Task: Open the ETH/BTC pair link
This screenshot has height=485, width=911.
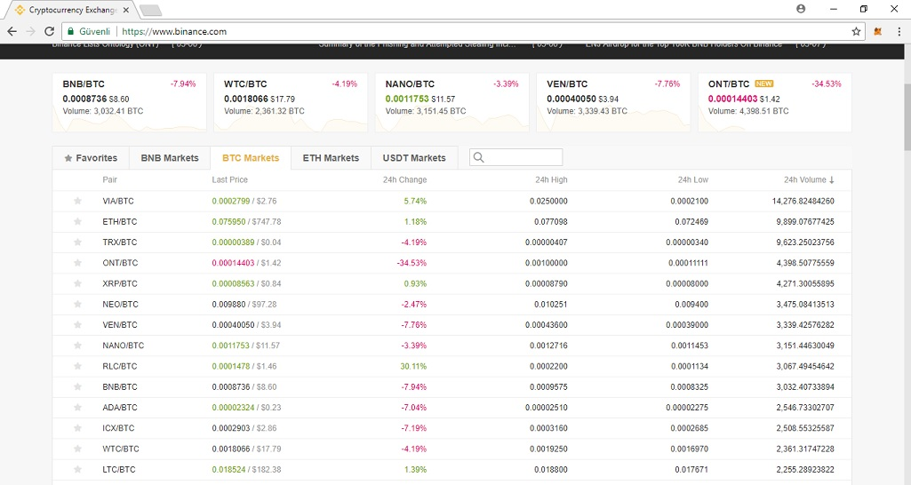Action: (x=120, y=221)
